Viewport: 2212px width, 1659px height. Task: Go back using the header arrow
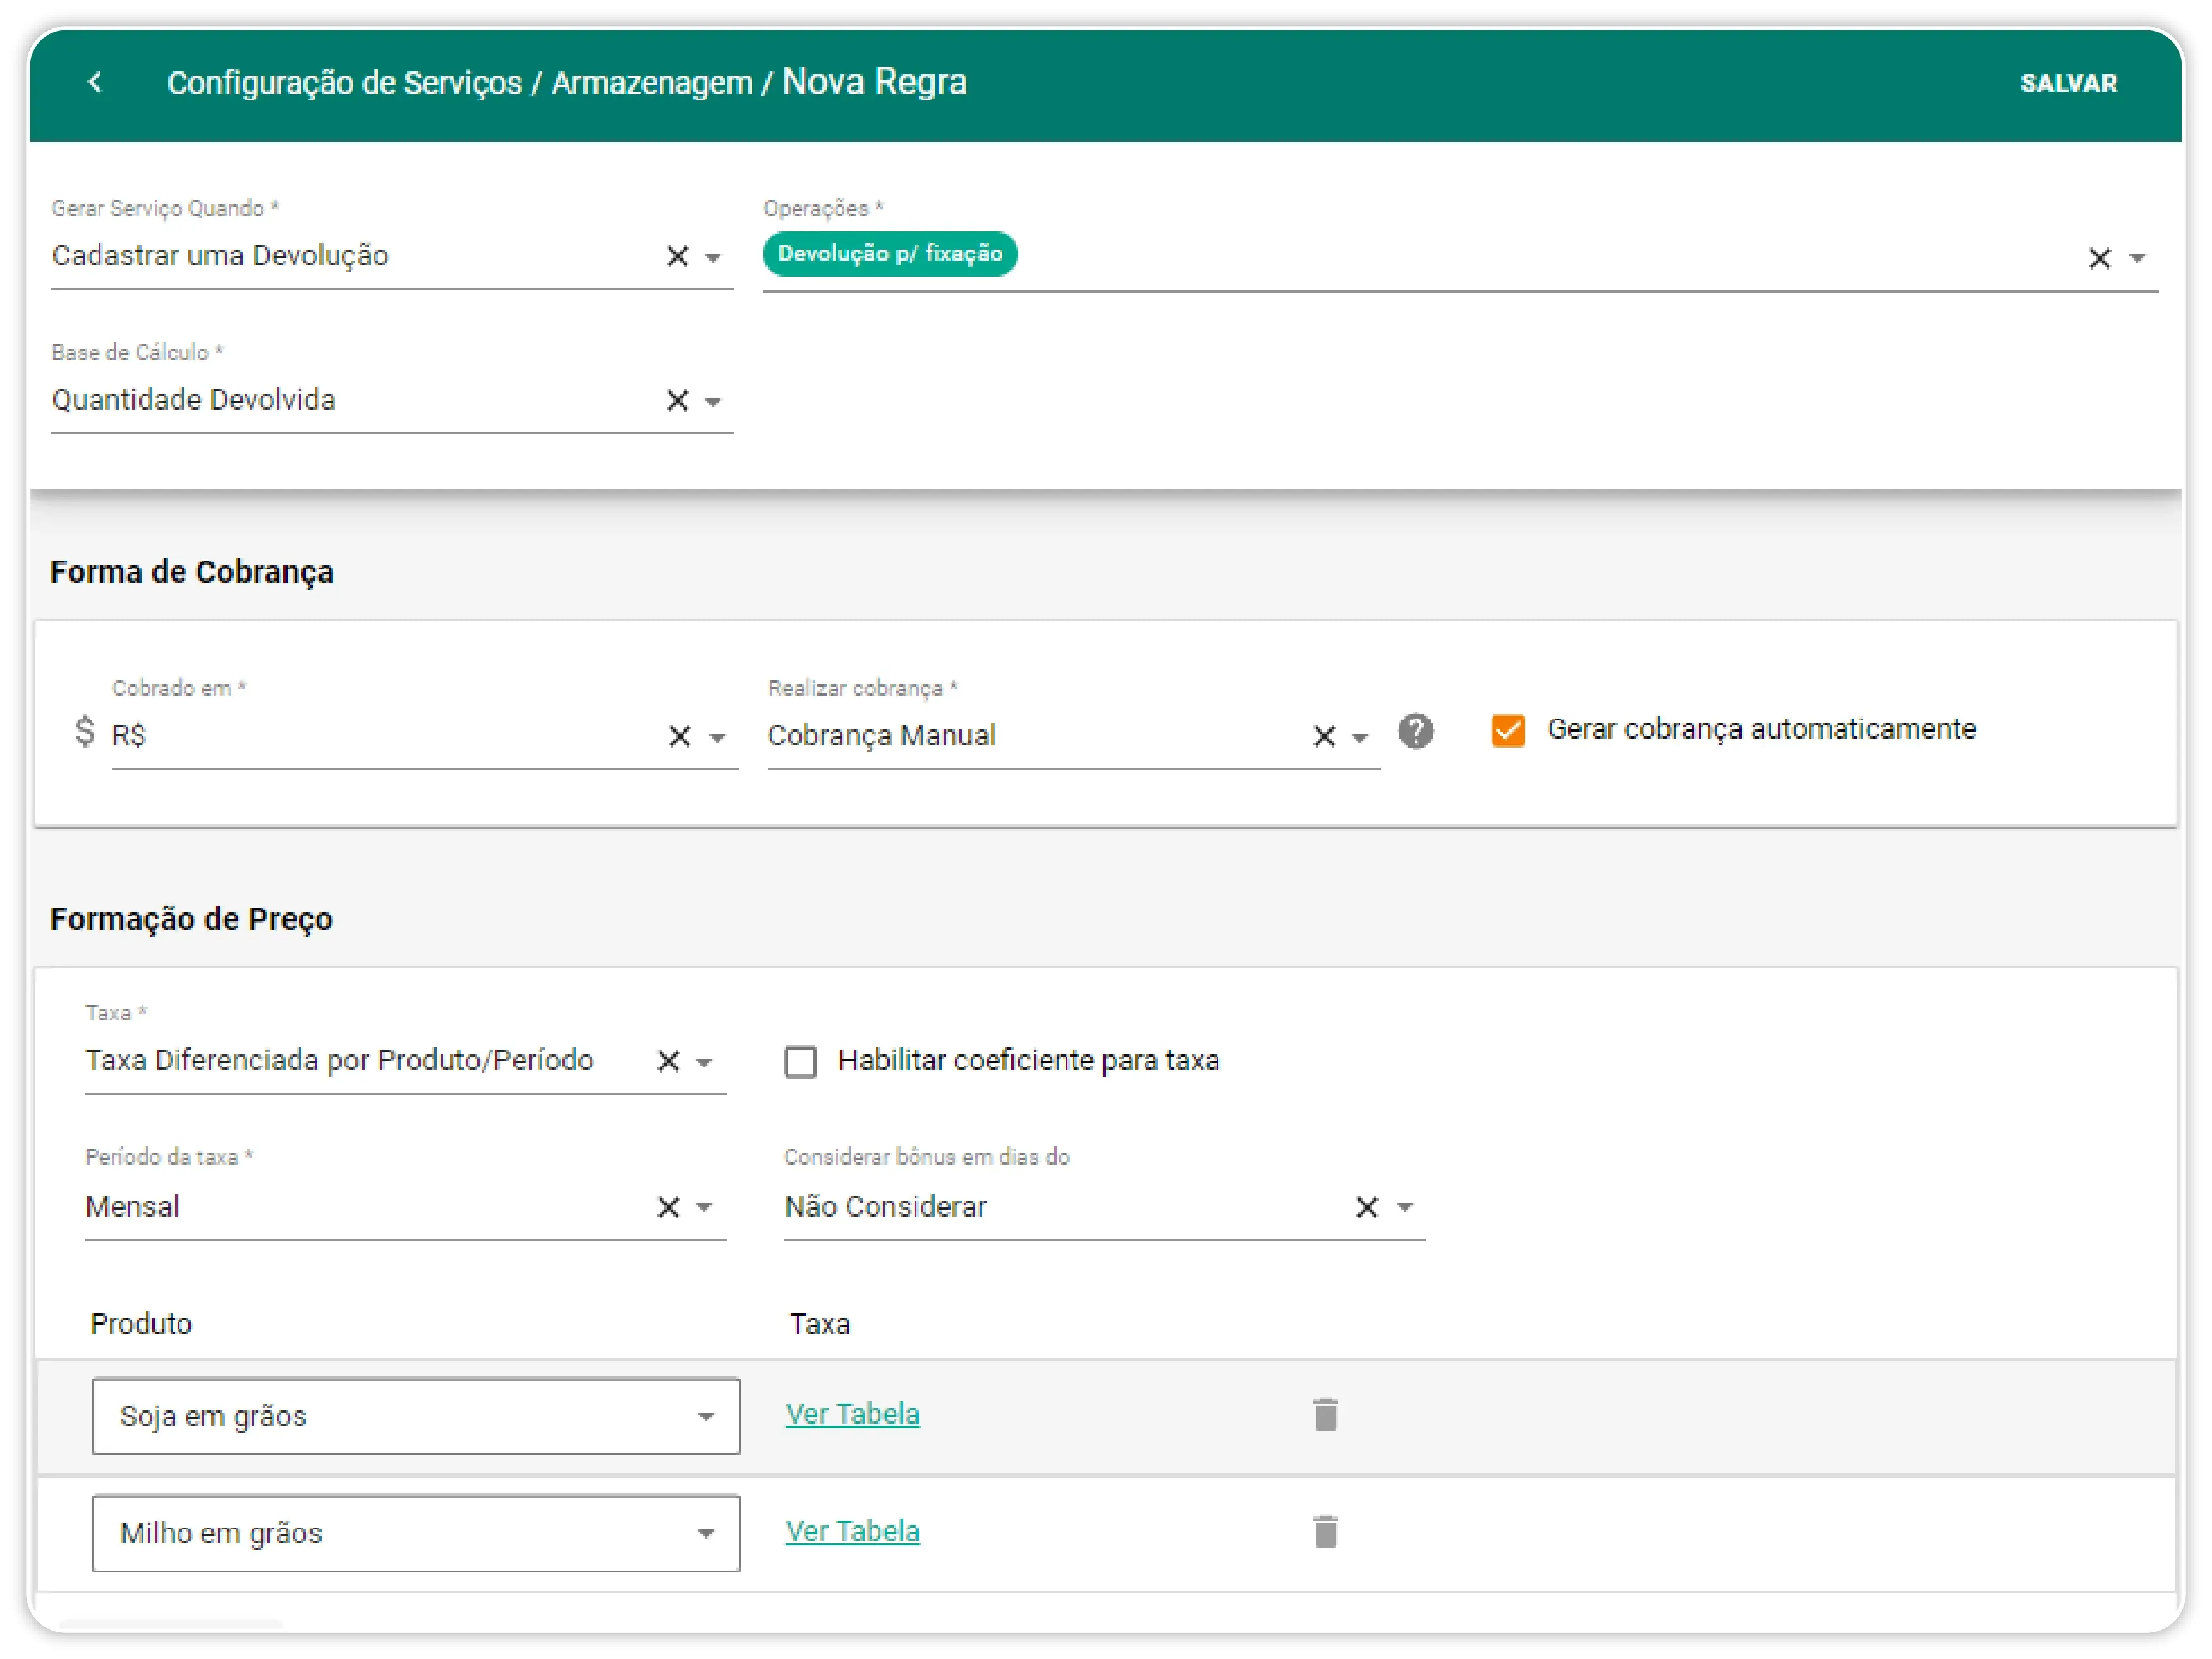95,82
